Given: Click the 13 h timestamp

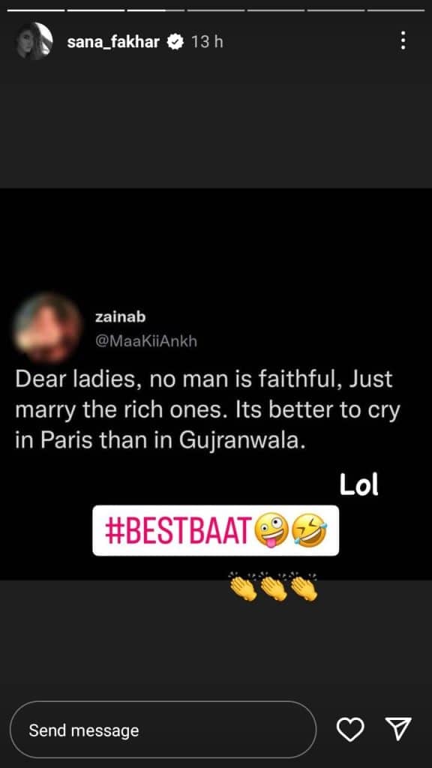Looking at the screenshot, I should 207,42.
